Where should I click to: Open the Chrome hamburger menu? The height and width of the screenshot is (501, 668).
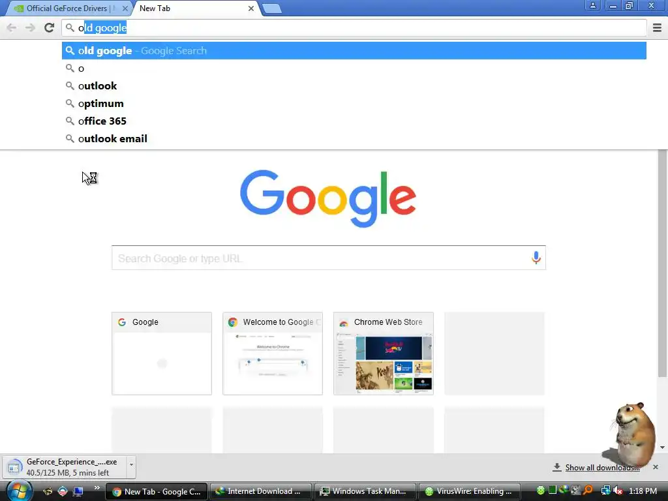(x=657, y=28)
